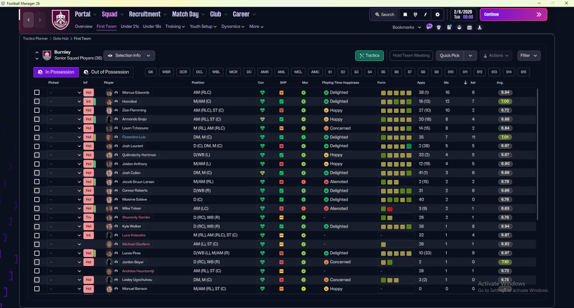
Task: Open the Recruitment main menu
Action: [x=148, y=14]
